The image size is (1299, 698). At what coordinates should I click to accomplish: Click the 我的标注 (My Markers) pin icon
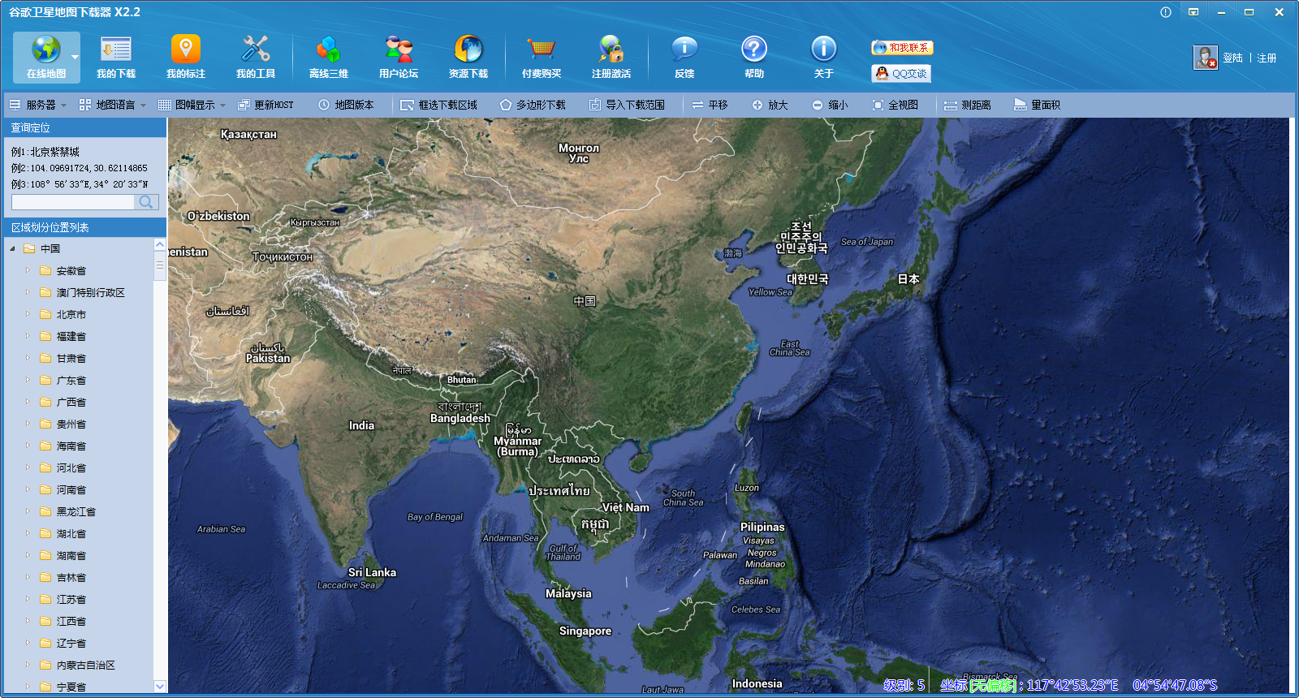point(186,50)
